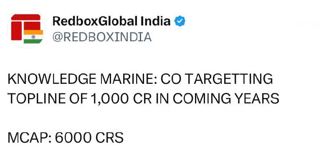Click the 6000 CRS value
The height and width of the screenshot is (161, 334).
(89, 138)
